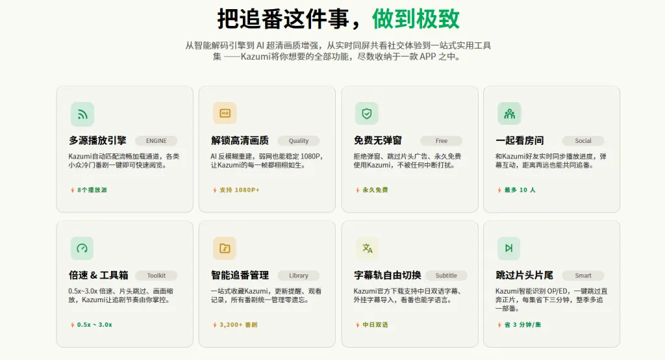Select the 智能追番管理 card title
The width and height of the screenshot is (665, 360).
240,275
